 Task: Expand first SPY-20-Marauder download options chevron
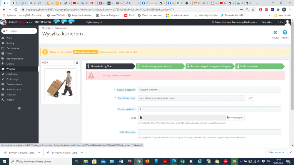tap(39, 153)
